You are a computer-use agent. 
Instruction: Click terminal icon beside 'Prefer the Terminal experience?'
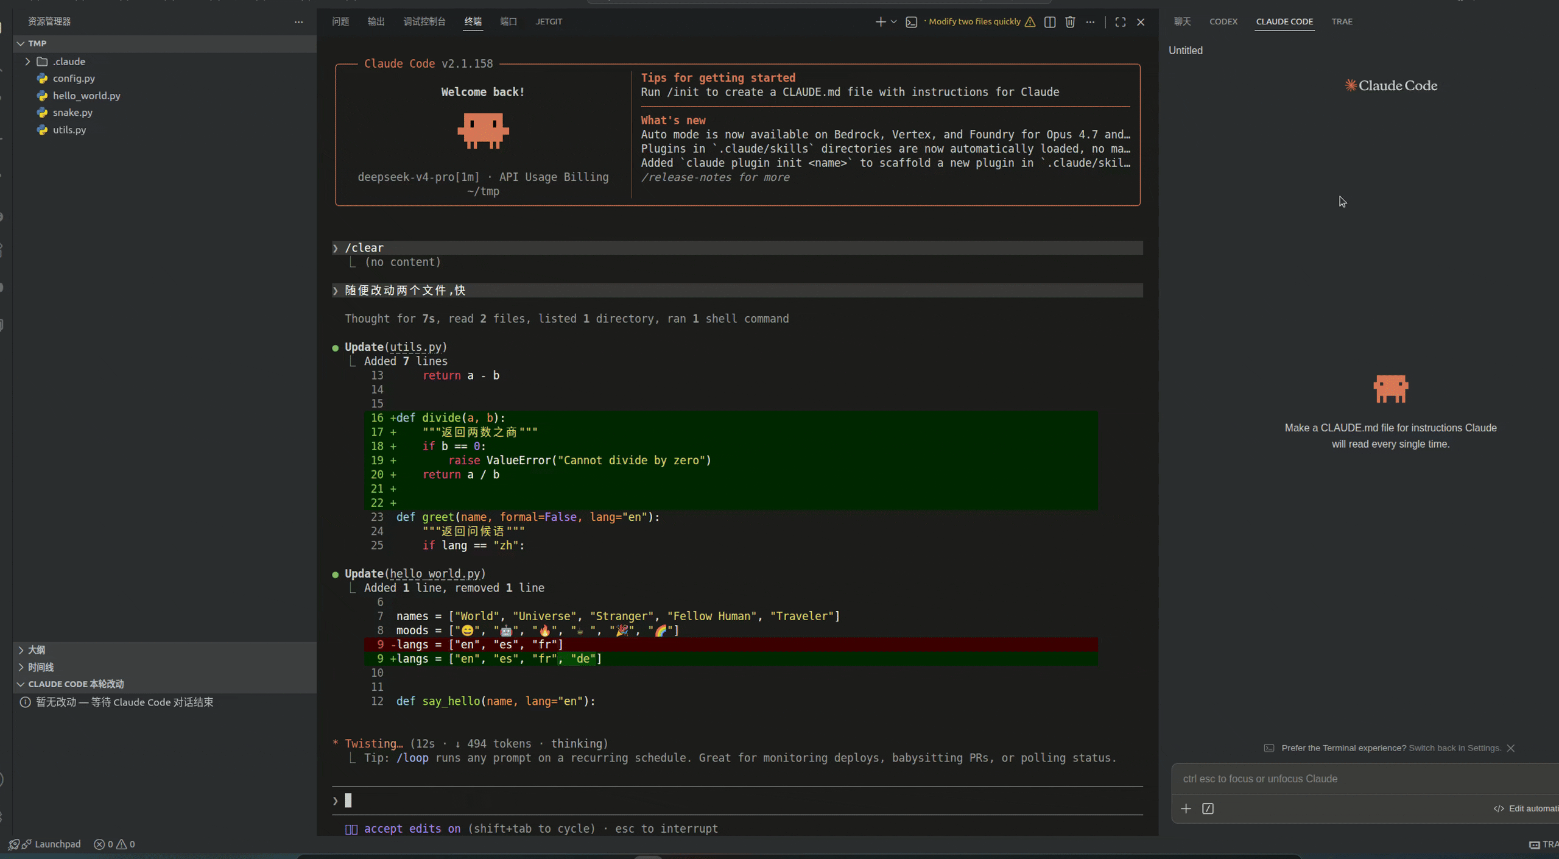(x=1269, y=748)
